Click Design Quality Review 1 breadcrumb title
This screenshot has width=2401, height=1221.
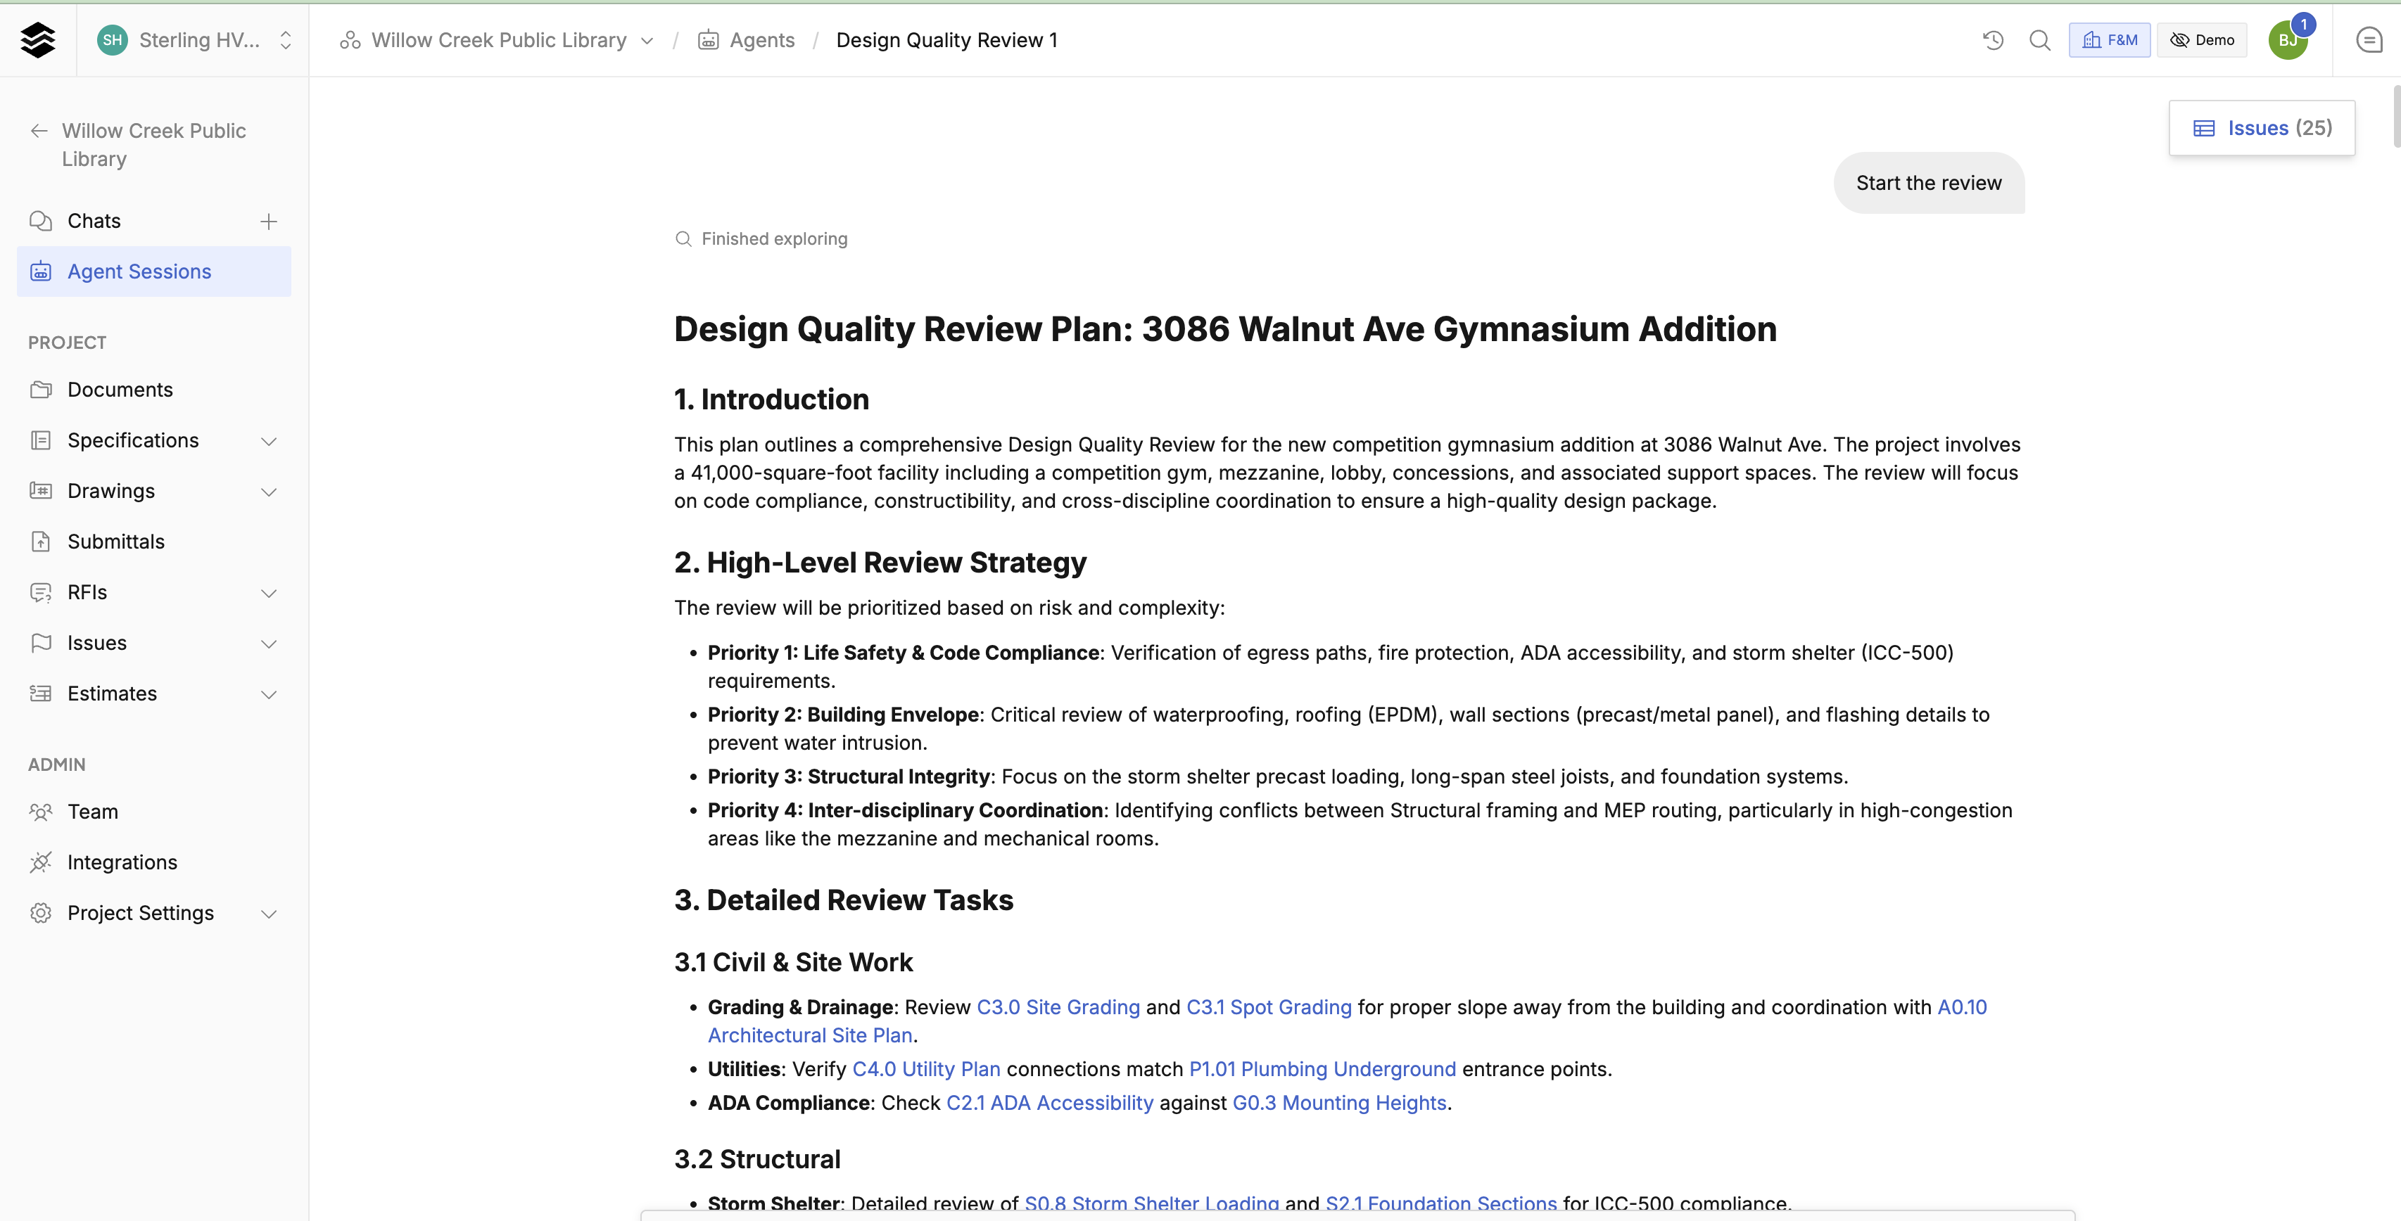pos(946,40)
